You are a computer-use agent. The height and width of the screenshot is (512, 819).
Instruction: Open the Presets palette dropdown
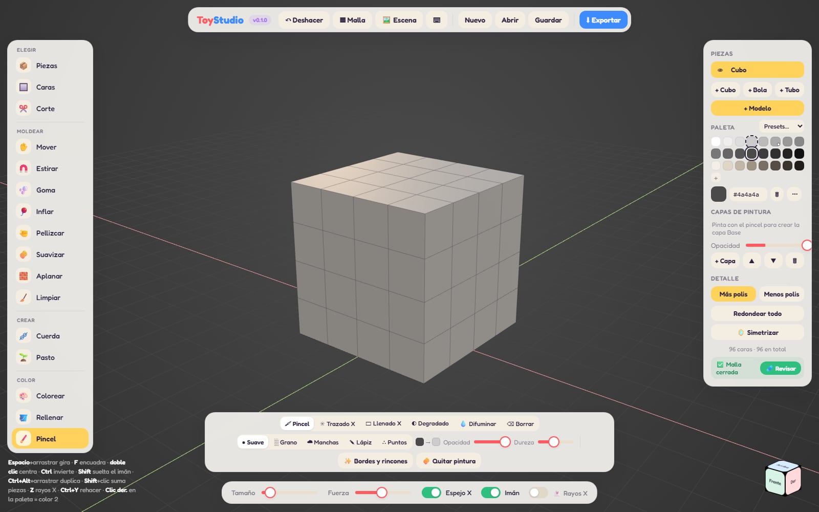(782, 126)
